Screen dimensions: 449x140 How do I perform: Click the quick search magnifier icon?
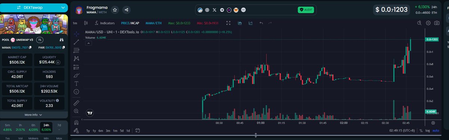click(x=420, y=23)
